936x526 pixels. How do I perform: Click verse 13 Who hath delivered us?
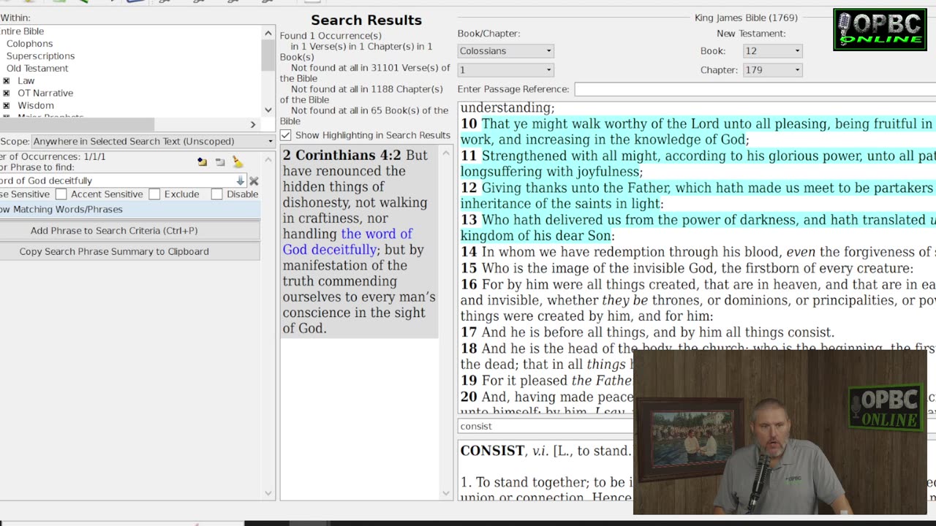pos(698,228)
